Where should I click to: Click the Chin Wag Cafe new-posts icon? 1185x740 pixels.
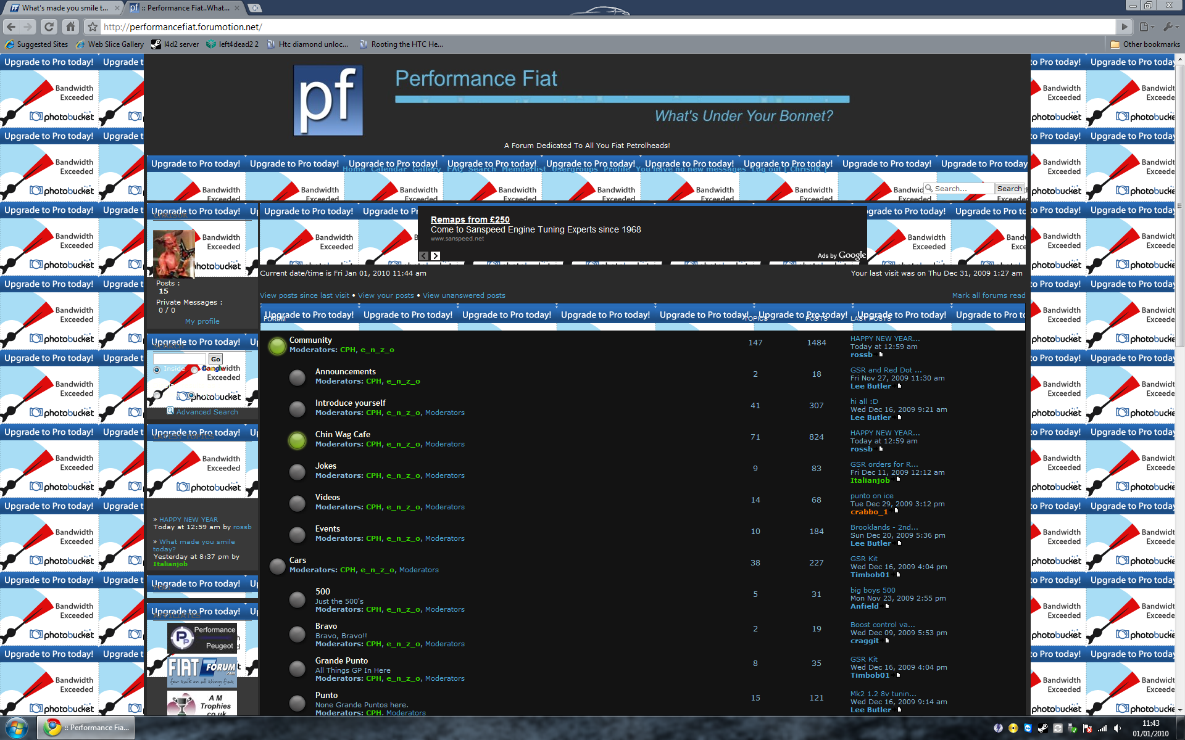297,440
